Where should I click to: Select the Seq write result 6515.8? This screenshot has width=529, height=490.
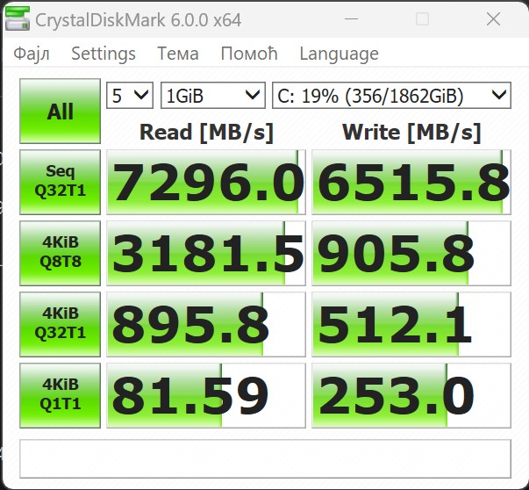pyautogui.click(x=411, y=182)
